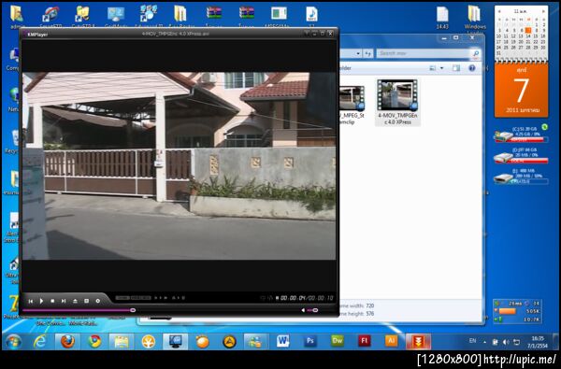Click the KMPlayer volume slider knob
Viewport: 561px width, 369px height.
[x=315, y=310]
